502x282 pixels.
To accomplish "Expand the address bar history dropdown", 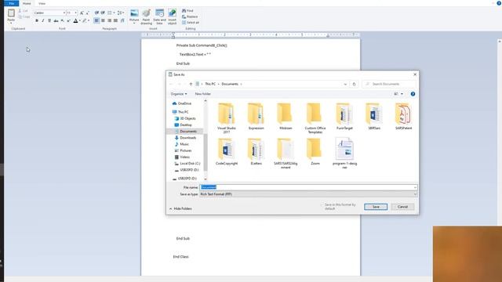I will click(x=345, y=84).
